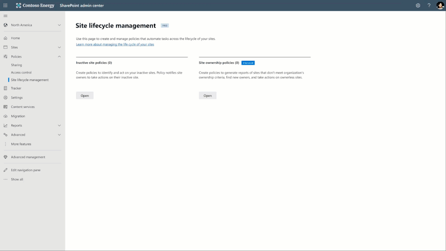The image size is (446, 251).
Task: Collapse navigation with hamburger icon
Action: pos(5,16)
